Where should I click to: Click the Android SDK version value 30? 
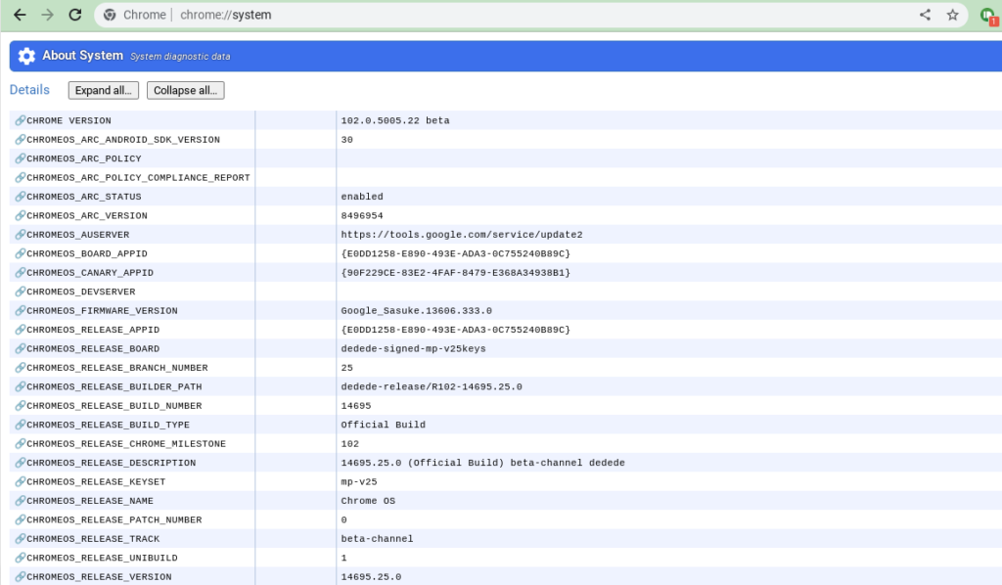(346, 140)
